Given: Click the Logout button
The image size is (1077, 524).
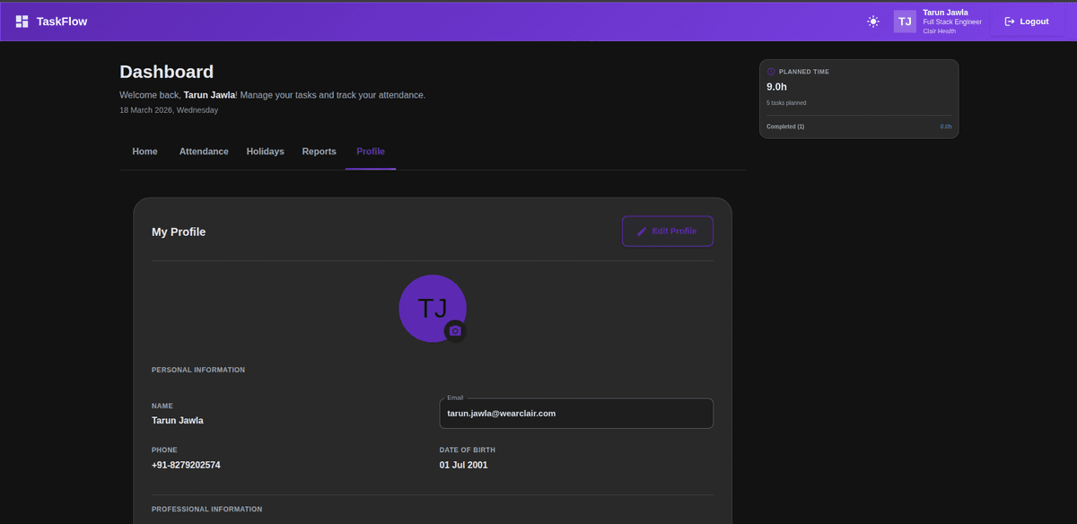Looking at the screenshot, I should click(1026, 21).
